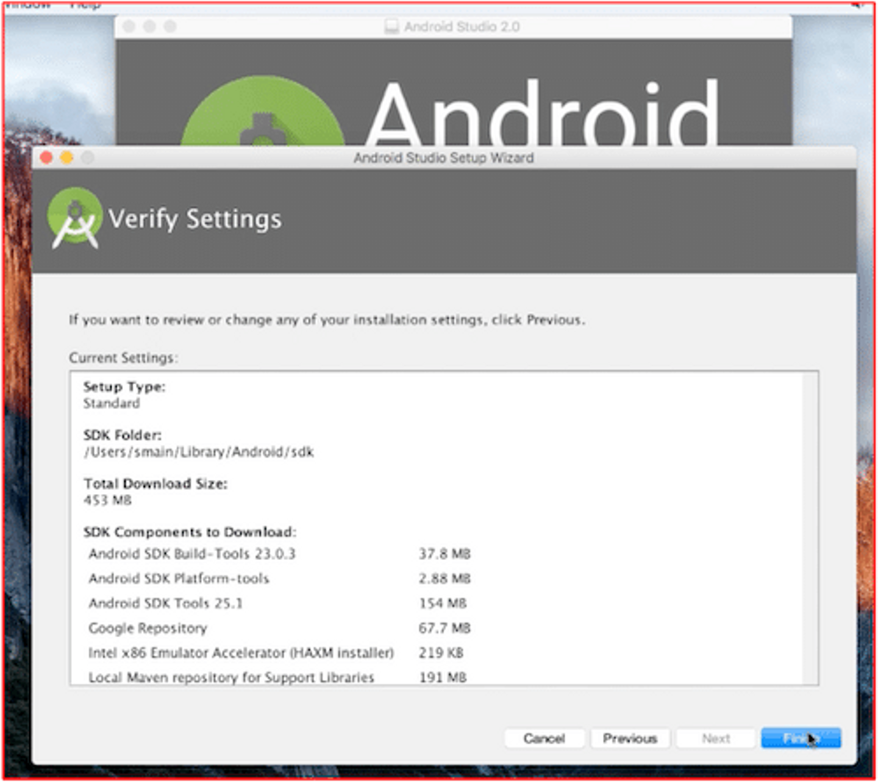Click the "SDK Folder:" heading
Image resolution: width=878 pixels, height=783 pixels.
123,435
